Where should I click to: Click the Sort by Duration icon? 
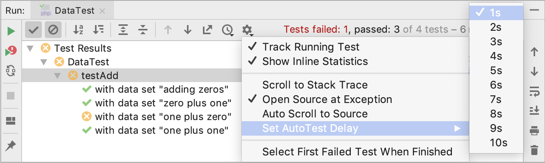[98, 30]
